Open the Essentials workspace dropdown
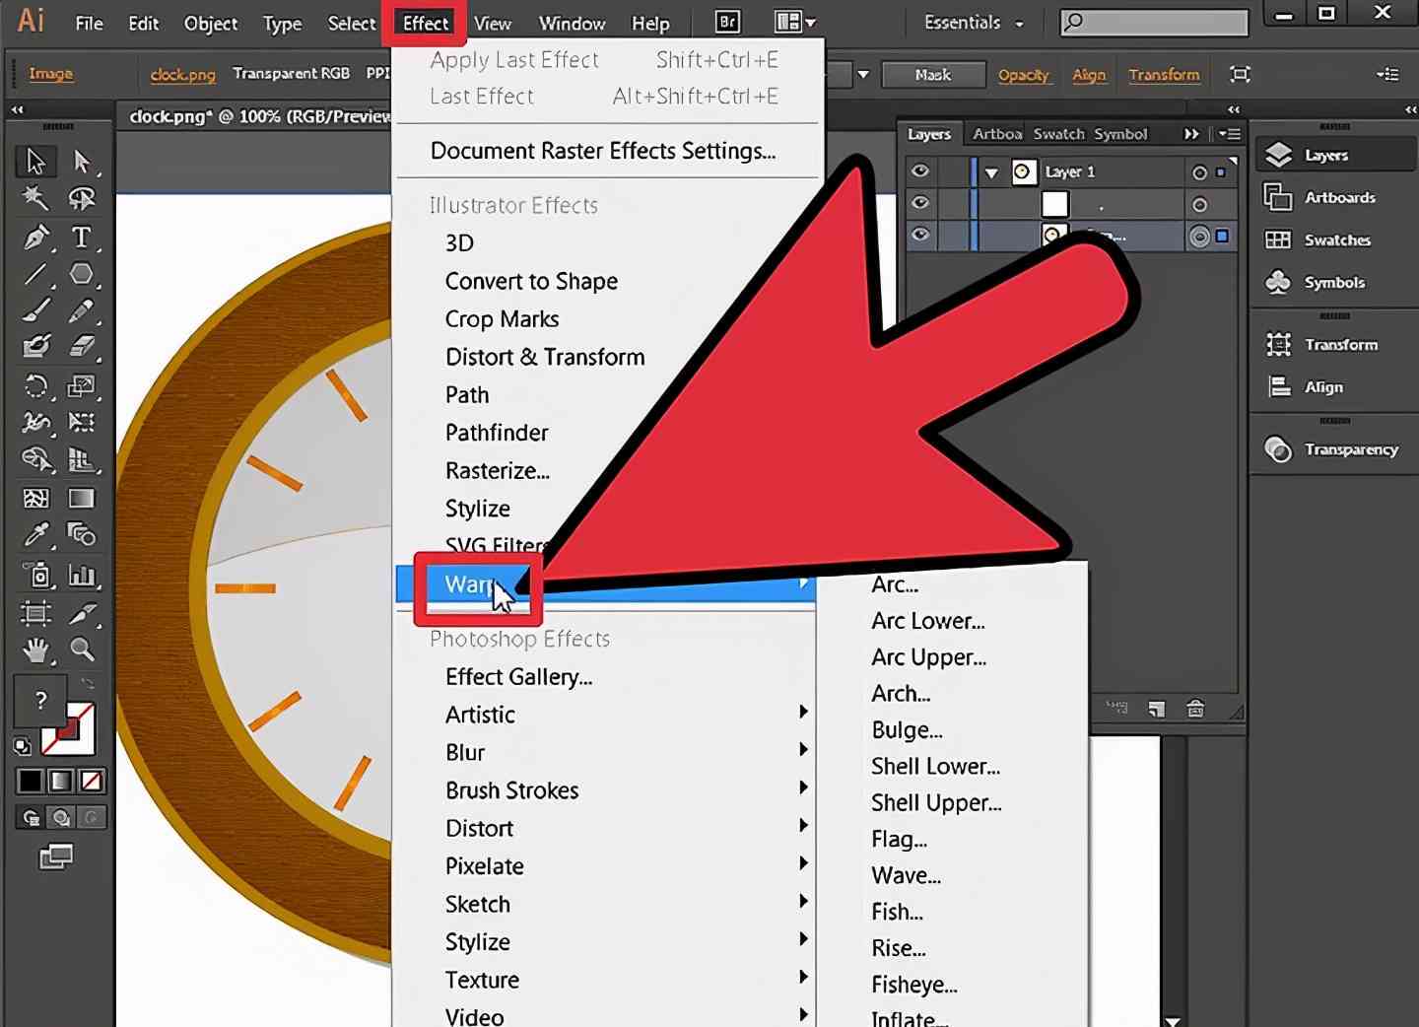1419x1027 pixels. point(974,22)
